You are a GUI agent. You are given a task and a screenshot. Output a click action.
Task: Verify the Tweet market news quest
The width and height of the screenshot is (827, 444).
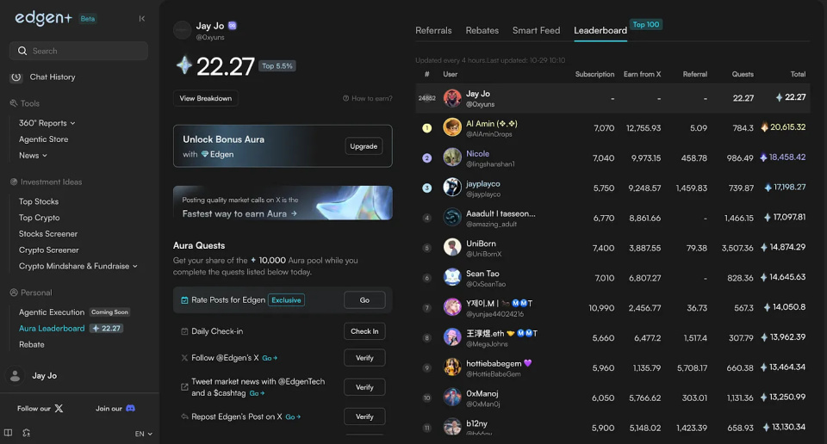pyautogui.click(x=364, y=387)
